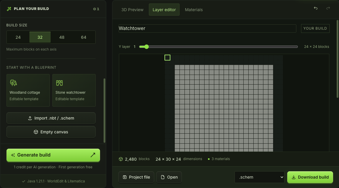This screenshot has width=339, height=188.
Task: Switch to the 3D Preview tab
Action: pos(132,10)
